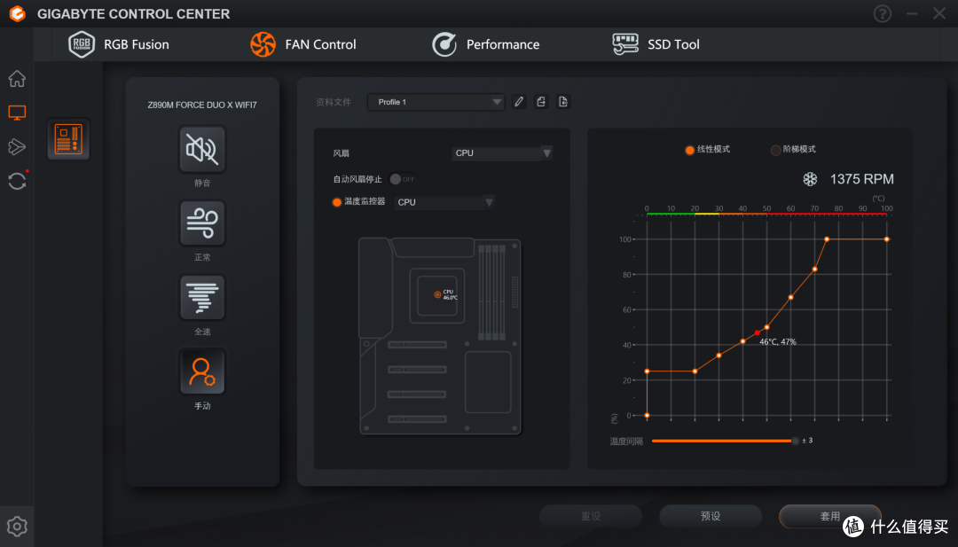
Task: Click the fan snowflake icon beside RPM
Action: pyautogui.click(x=810, y=179)
